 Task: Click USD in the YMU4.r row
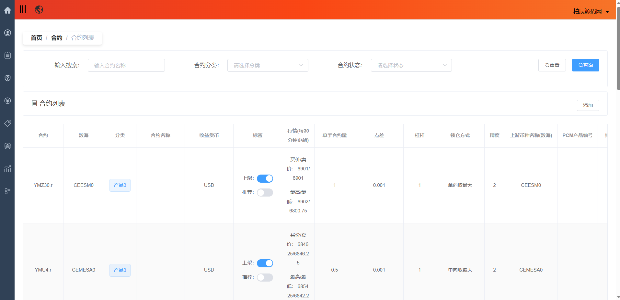pyautogui.click(x=209, y=270)
